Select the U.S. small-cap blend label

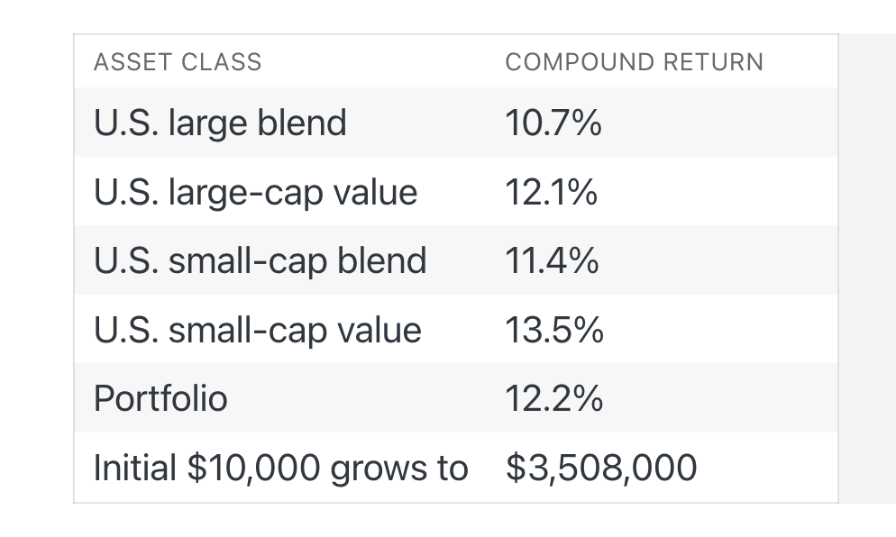pos(260,261)
